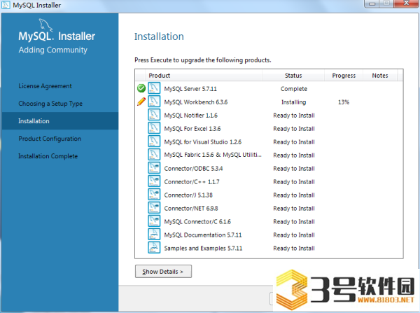Sort by the Product column header
420x313 pixels.
pyautogui.click(x=204, y=76)
